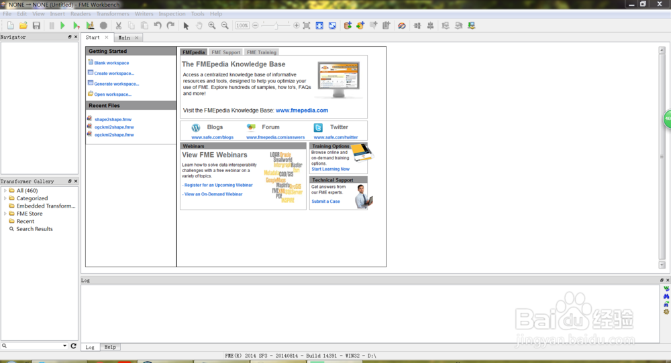Screen dimensions: 671x363
Task: Click the Run with full inspection icon
Action: coord(90,25)
